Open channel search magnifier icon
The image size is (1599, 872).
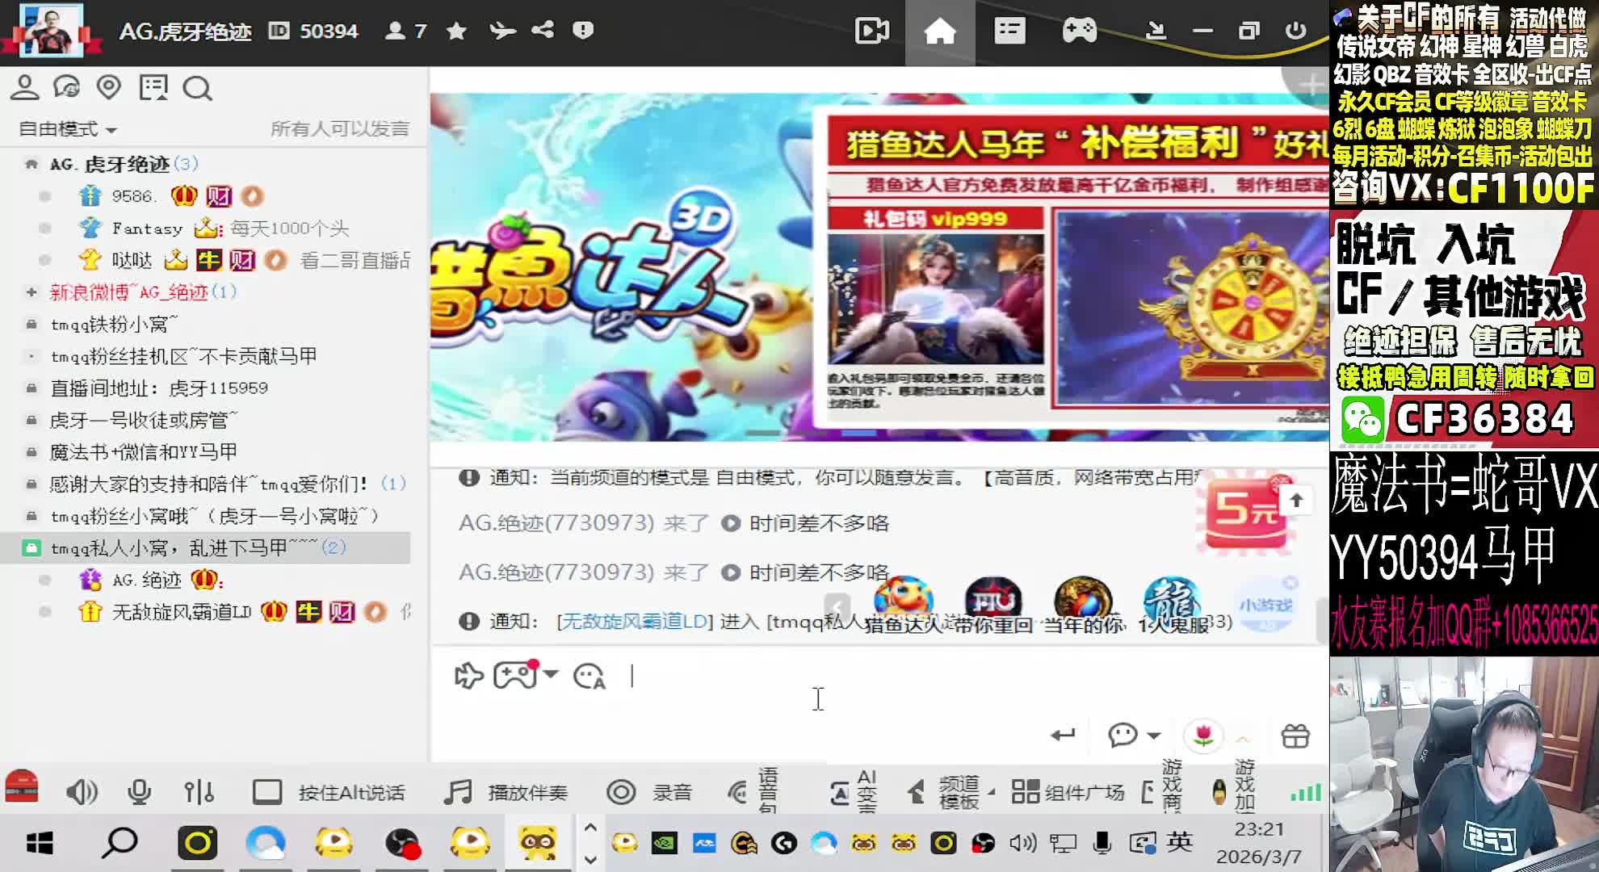tap(197, 88)
